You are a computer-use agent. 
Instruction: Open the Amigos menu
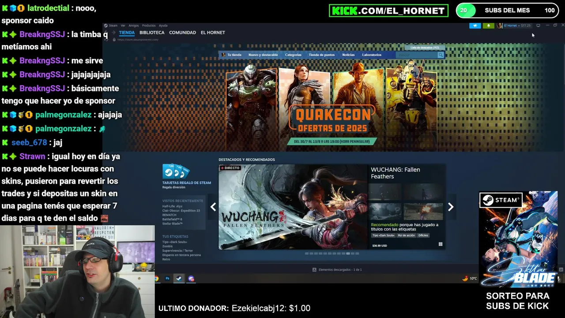(x=134, y=26)
